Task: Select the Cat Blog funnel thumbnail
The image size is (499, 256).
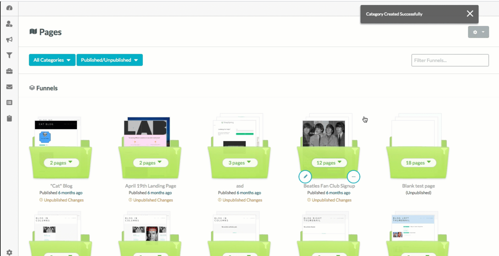Action: coord(56,133)
